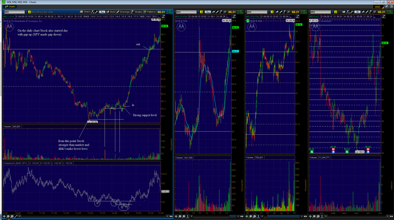This screenshot has height=220, width=394.
Task: Click the left scroll arrow under the daily chart
Action: point(326,216)
